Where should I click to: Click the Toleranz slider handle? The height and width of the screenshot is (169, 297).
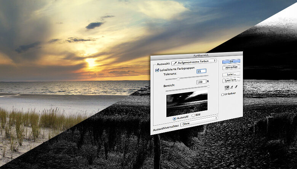pos(178,78)
